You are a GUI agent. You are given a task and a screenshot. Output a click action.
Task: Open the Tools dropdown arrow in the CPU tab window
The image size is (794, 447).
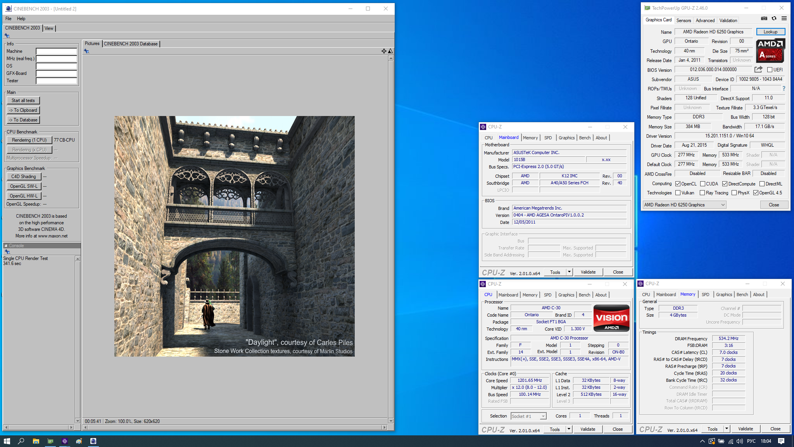569,429
